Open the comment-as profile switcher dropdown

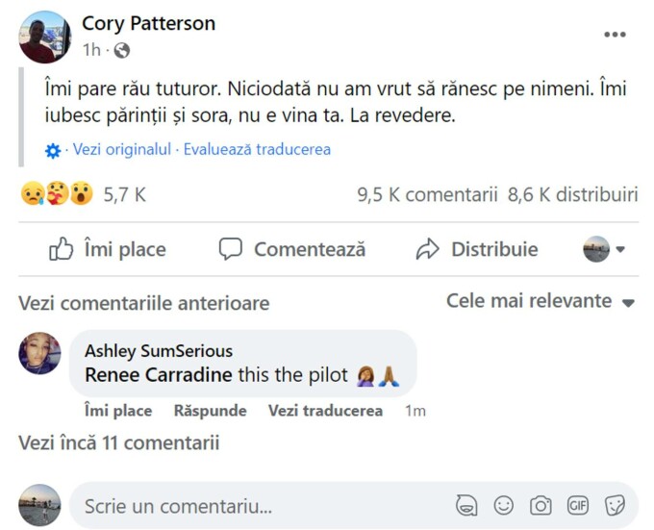coord(604,249)
